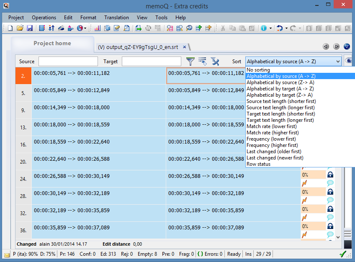The width and height of the screenshot is (355, 262).
Task: Click the filter funnel icon
Action: [x=190, y=61]
